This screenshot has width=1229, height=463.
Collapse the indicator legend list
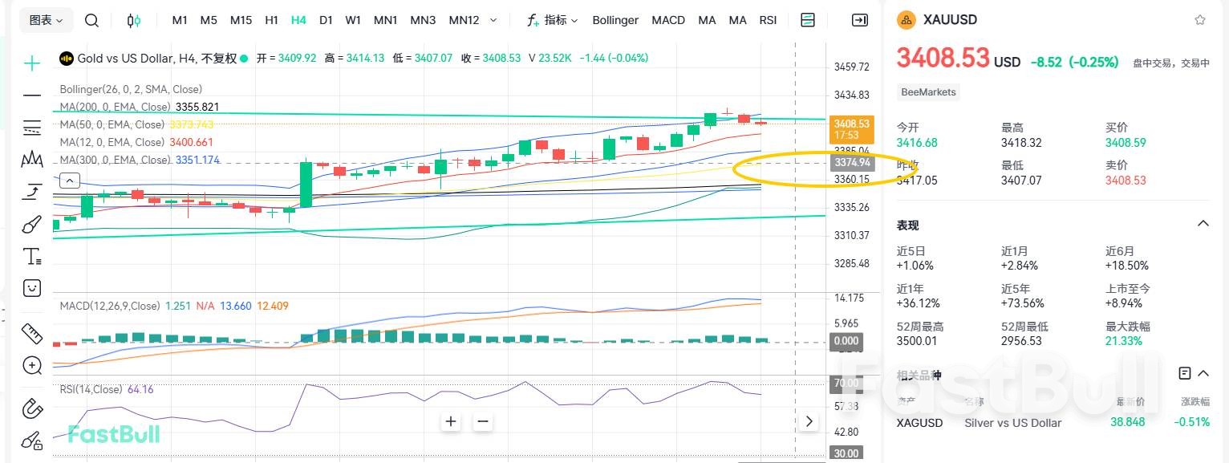coord(70,180)
